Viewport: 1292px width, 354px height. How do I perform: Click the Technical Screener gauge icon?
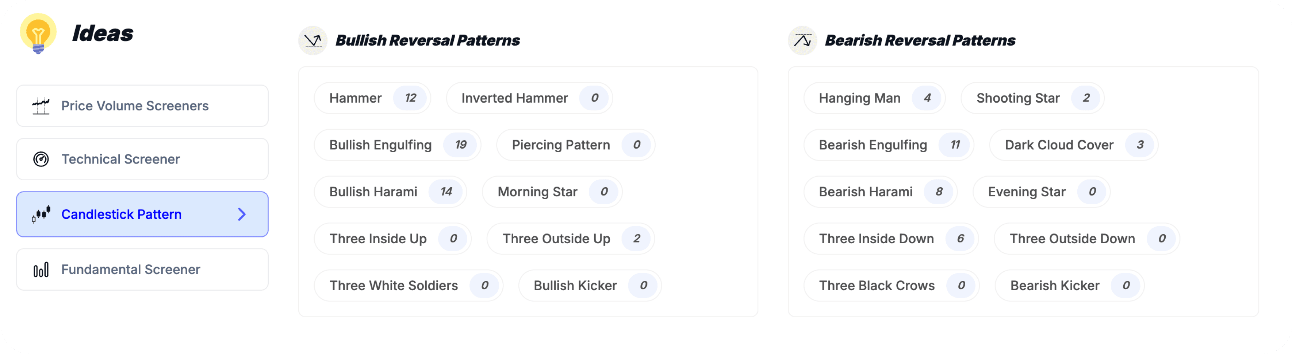tap(41, 159)
